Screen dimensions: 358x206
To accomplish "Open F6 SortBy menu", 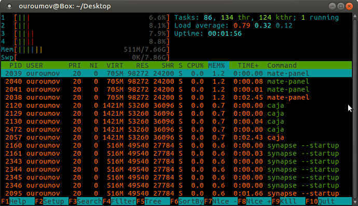I will [187, 201].
